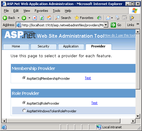Click the ASP.net logo in header
The height and width of the screenshot is (131, 142).
coord(20,35)
